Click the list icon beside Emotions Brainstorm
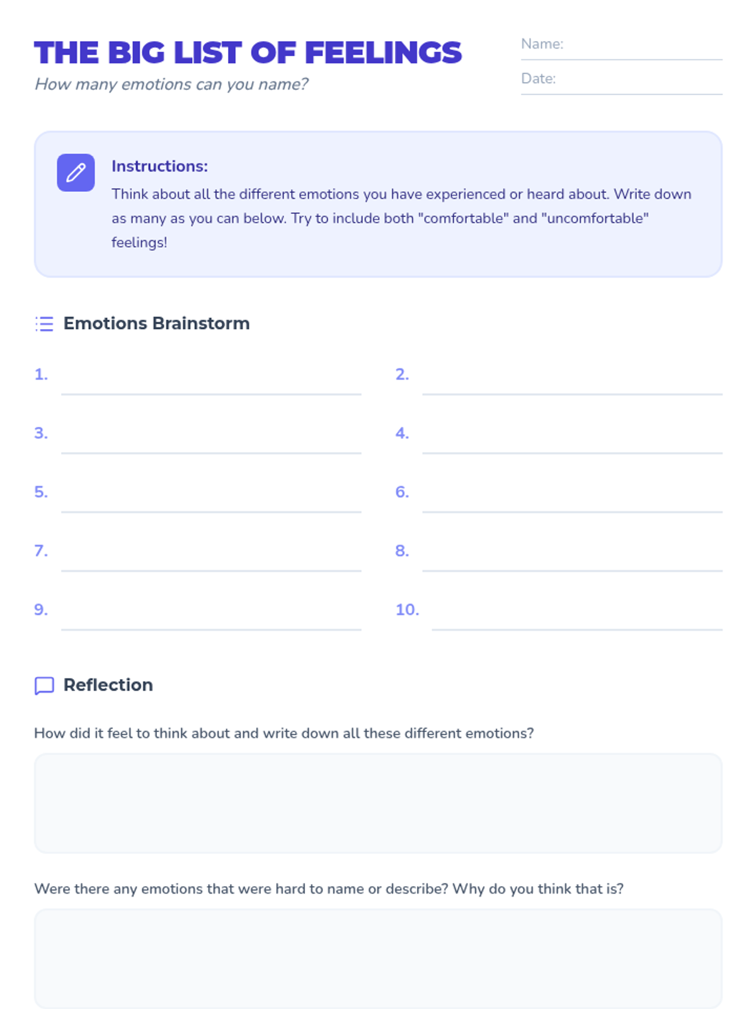 44,324
